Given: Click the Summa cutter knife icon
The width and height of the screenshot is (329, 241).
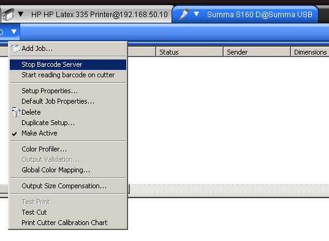Looking at the screenshot, I should coord(184,14).
